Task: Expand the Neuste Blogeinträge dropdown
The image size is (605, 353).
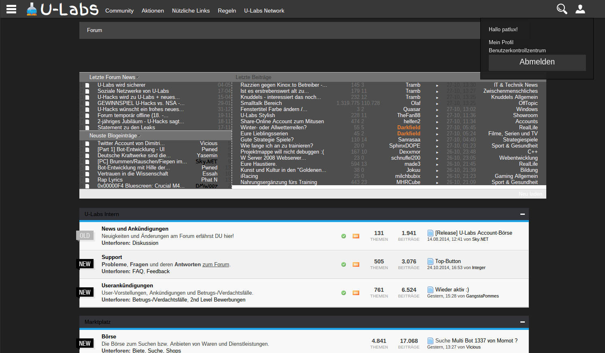Action: tap(140, 136)
